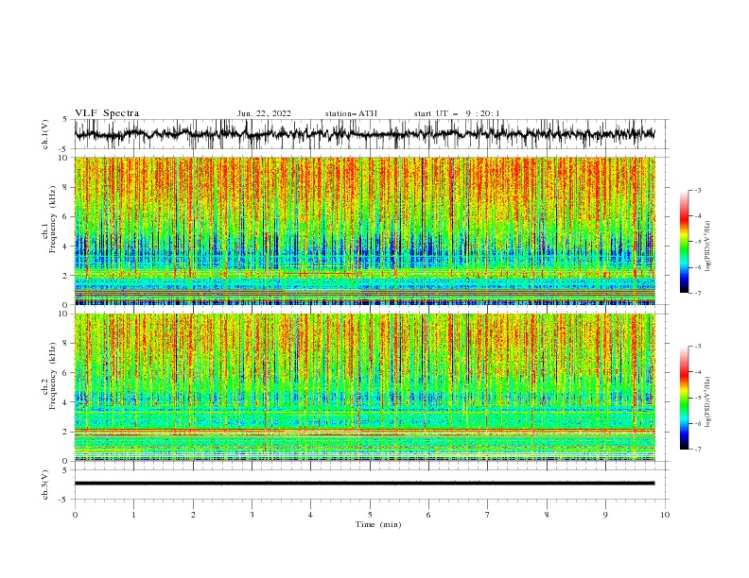Click the ch.3 flat black trace

click(x=364, y=484)
